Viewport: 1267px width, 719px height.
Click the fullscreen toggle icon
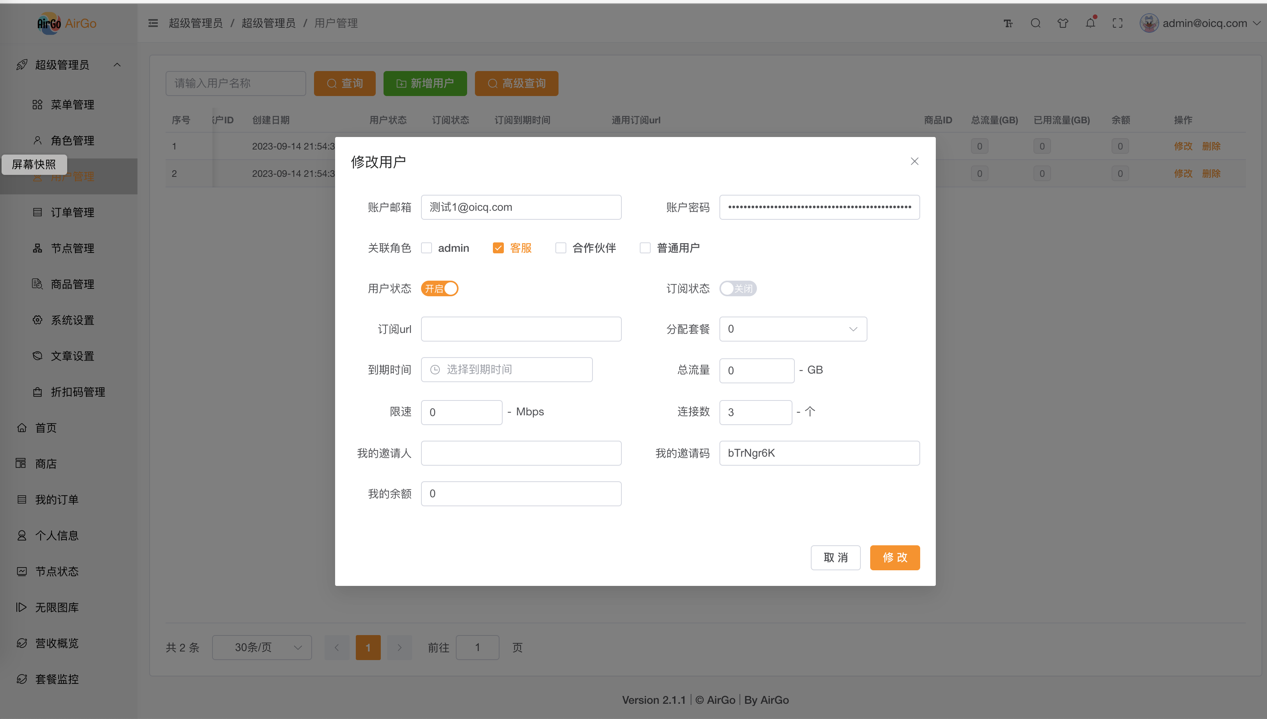(x=1117, y=23)
